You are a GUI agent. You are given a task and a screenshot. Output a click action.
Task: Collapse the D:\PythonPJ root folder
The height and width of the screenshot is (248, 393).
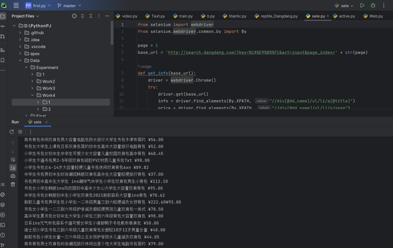(14, 26)
